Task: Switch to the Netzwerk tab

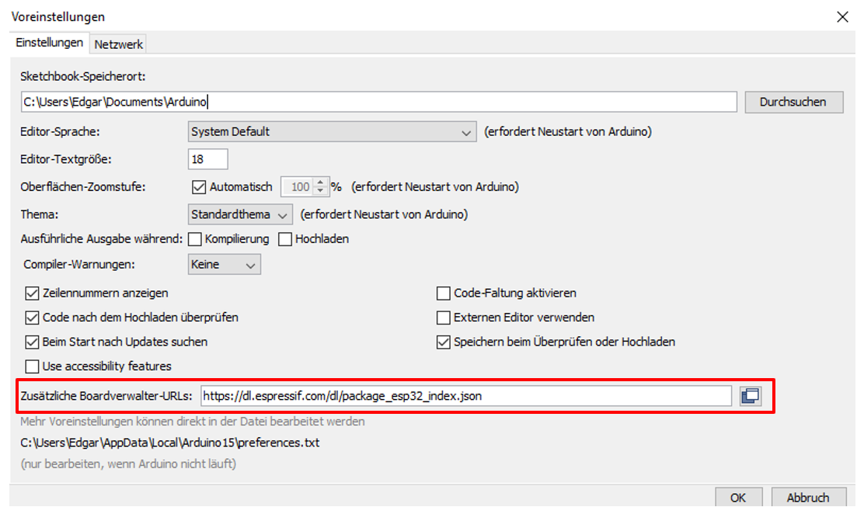Action: point(117,43)
